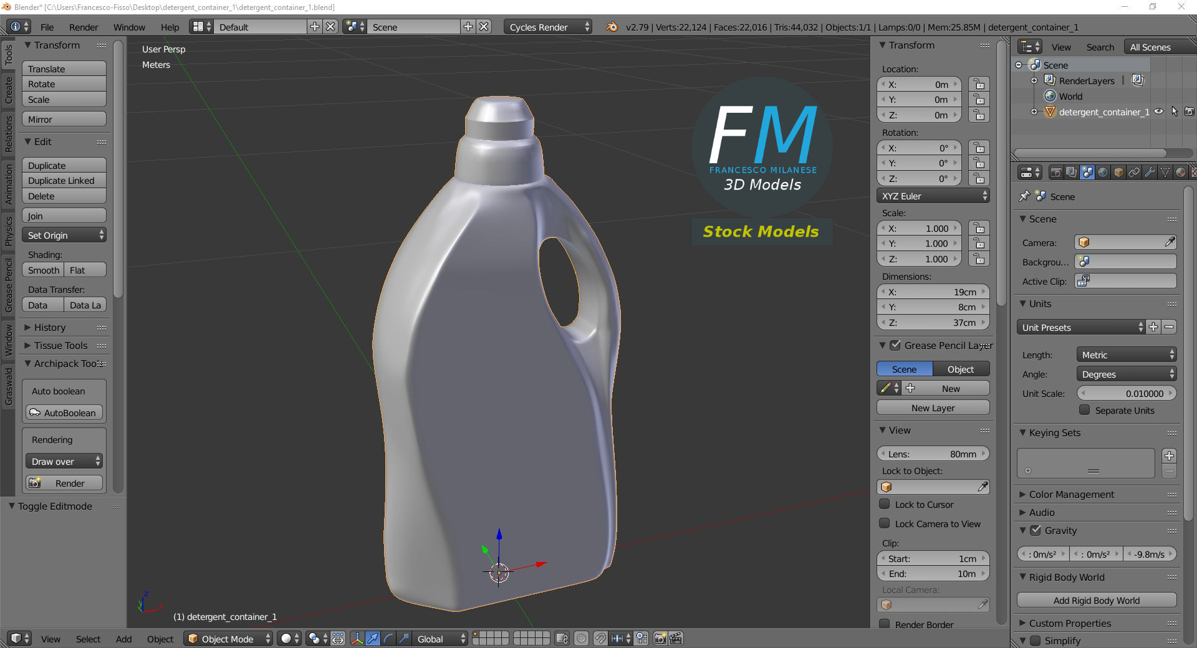Click the outliner editor type icon
Image resolution: width=1197 pixels, height=648 pixels.
(1030, 47)
